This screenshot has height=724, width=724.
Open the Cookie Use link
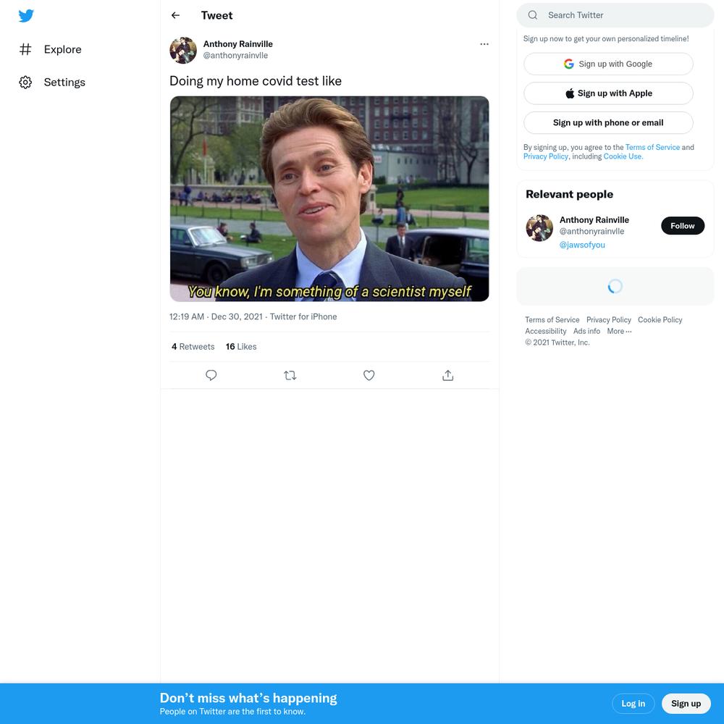coord(623,156)
